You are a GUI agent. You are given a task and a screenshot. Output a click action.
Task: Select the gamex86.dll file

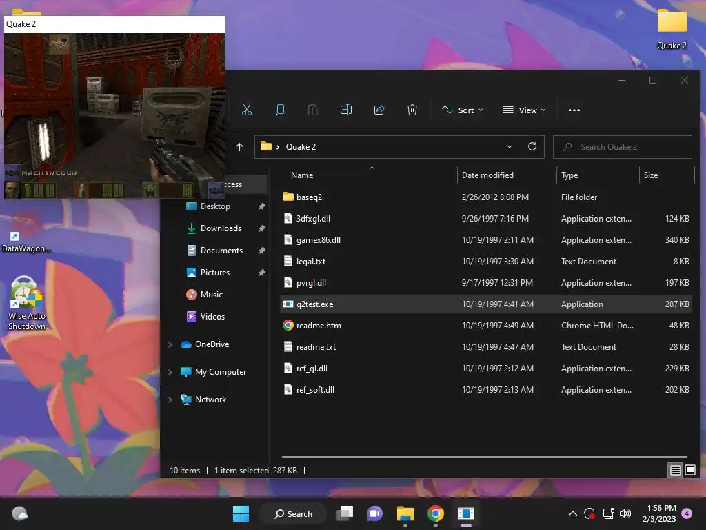[486, 239]
